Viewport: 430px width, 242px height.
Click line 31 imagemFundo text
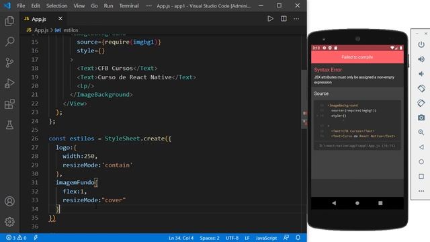pos(75,182)
